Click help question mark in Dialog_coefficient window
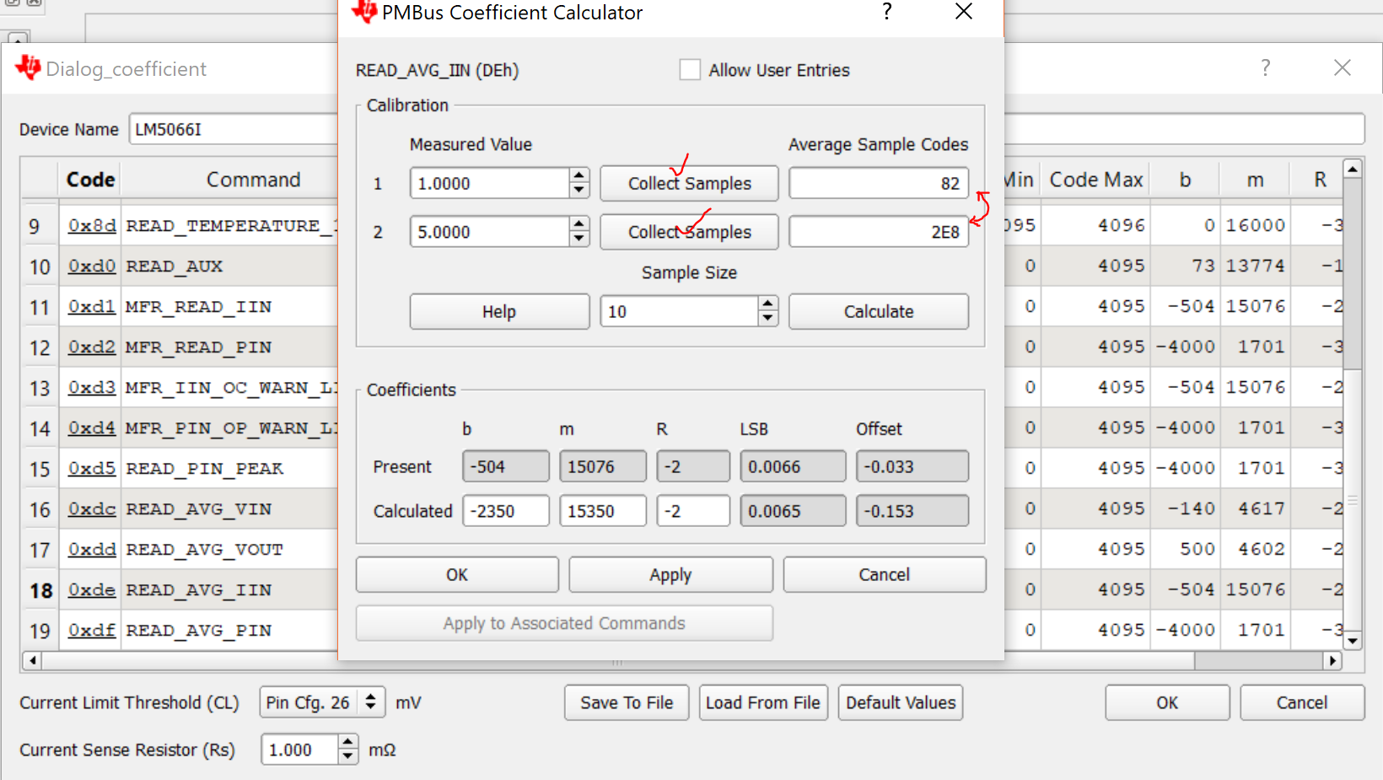This screenshot has height=780, width=1383. [x=1265, y=68]
